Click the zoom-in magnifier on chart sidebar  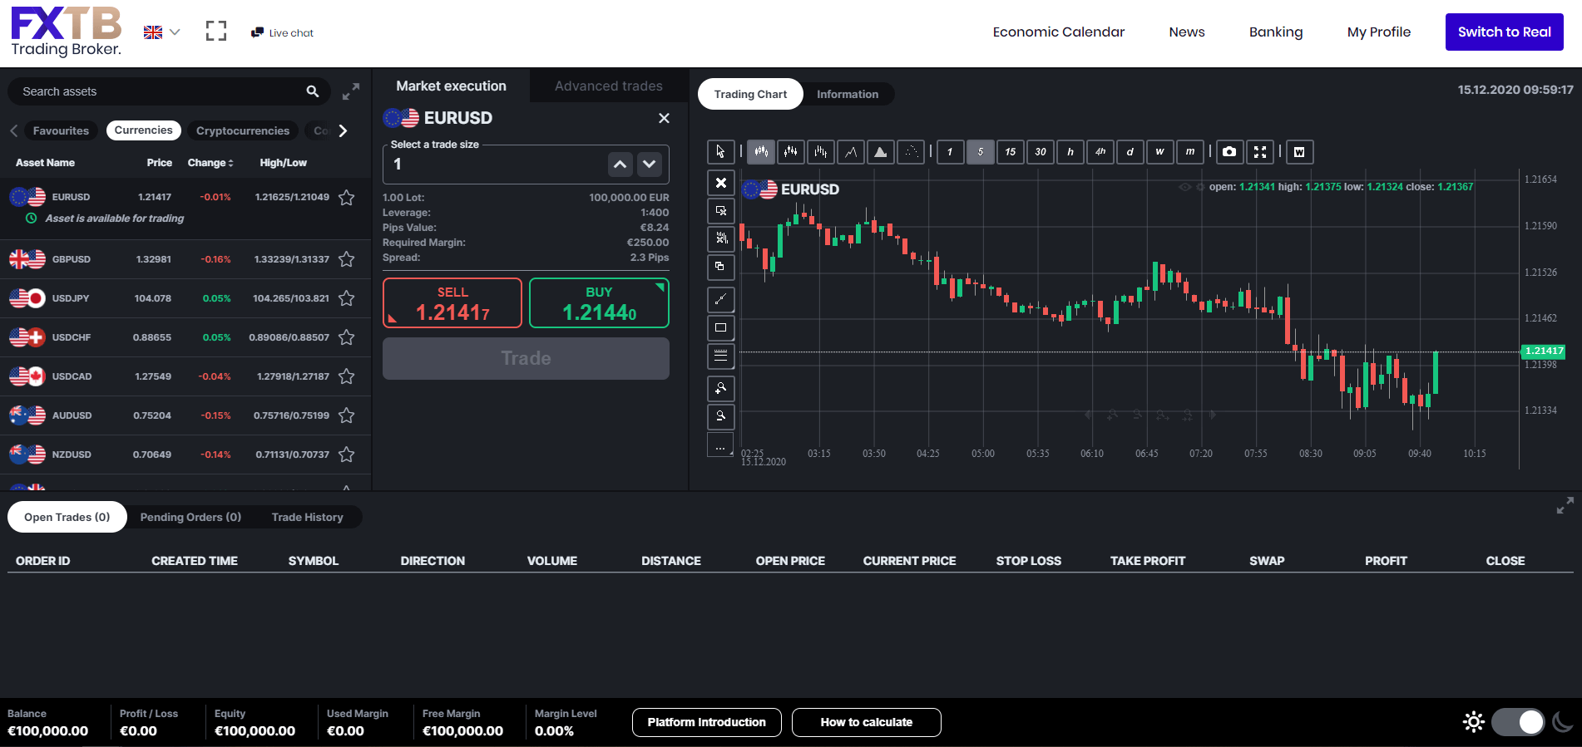point(720,388)
